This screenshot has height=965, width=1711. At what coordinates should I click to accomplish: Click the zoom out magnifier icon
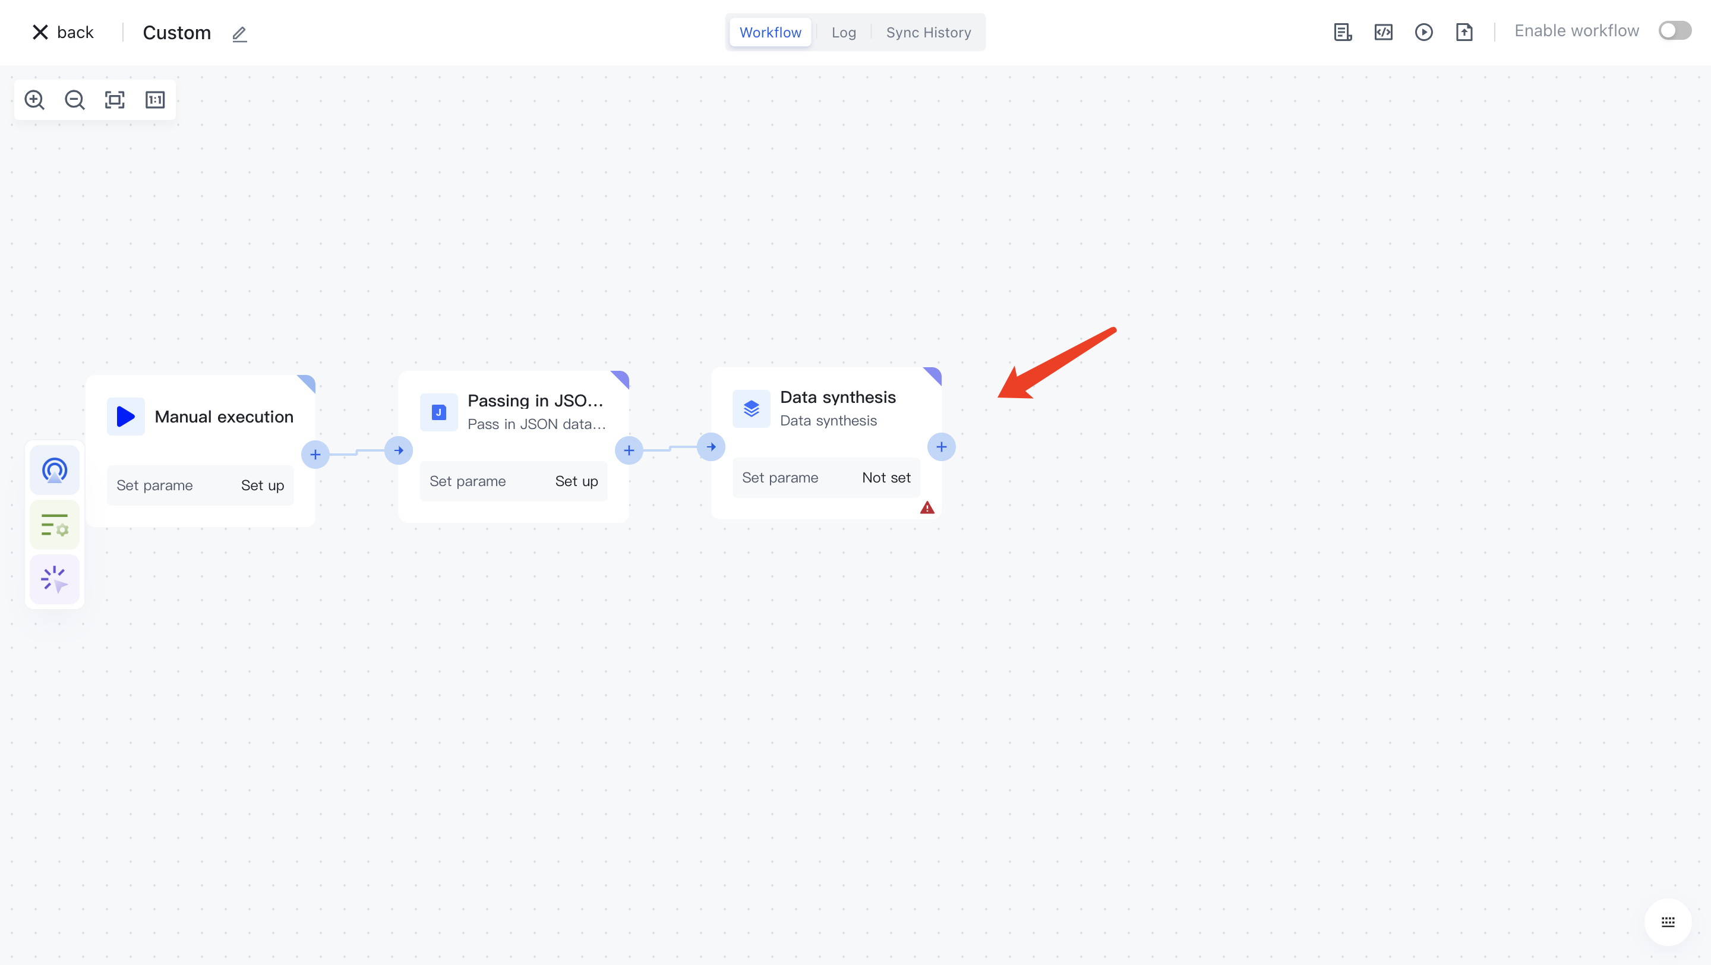(x=74, y=100)
